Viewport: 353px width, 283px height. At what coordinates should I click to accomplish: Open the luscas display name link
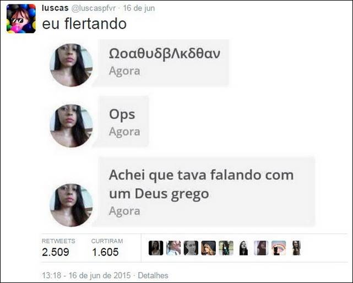point(55,8)
